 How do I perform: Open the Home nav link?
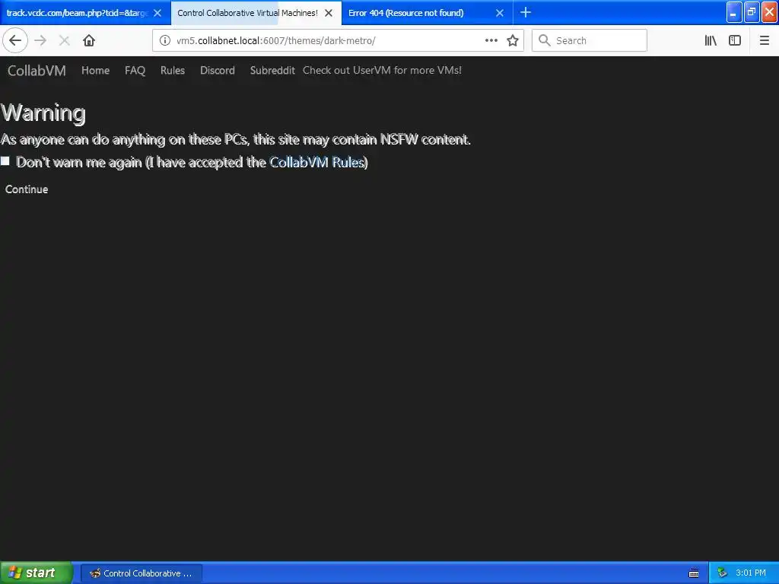tap(95, 71)
